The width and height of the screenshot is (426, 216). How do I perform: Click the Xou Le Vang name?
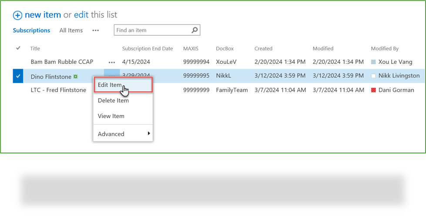(395, 62)
